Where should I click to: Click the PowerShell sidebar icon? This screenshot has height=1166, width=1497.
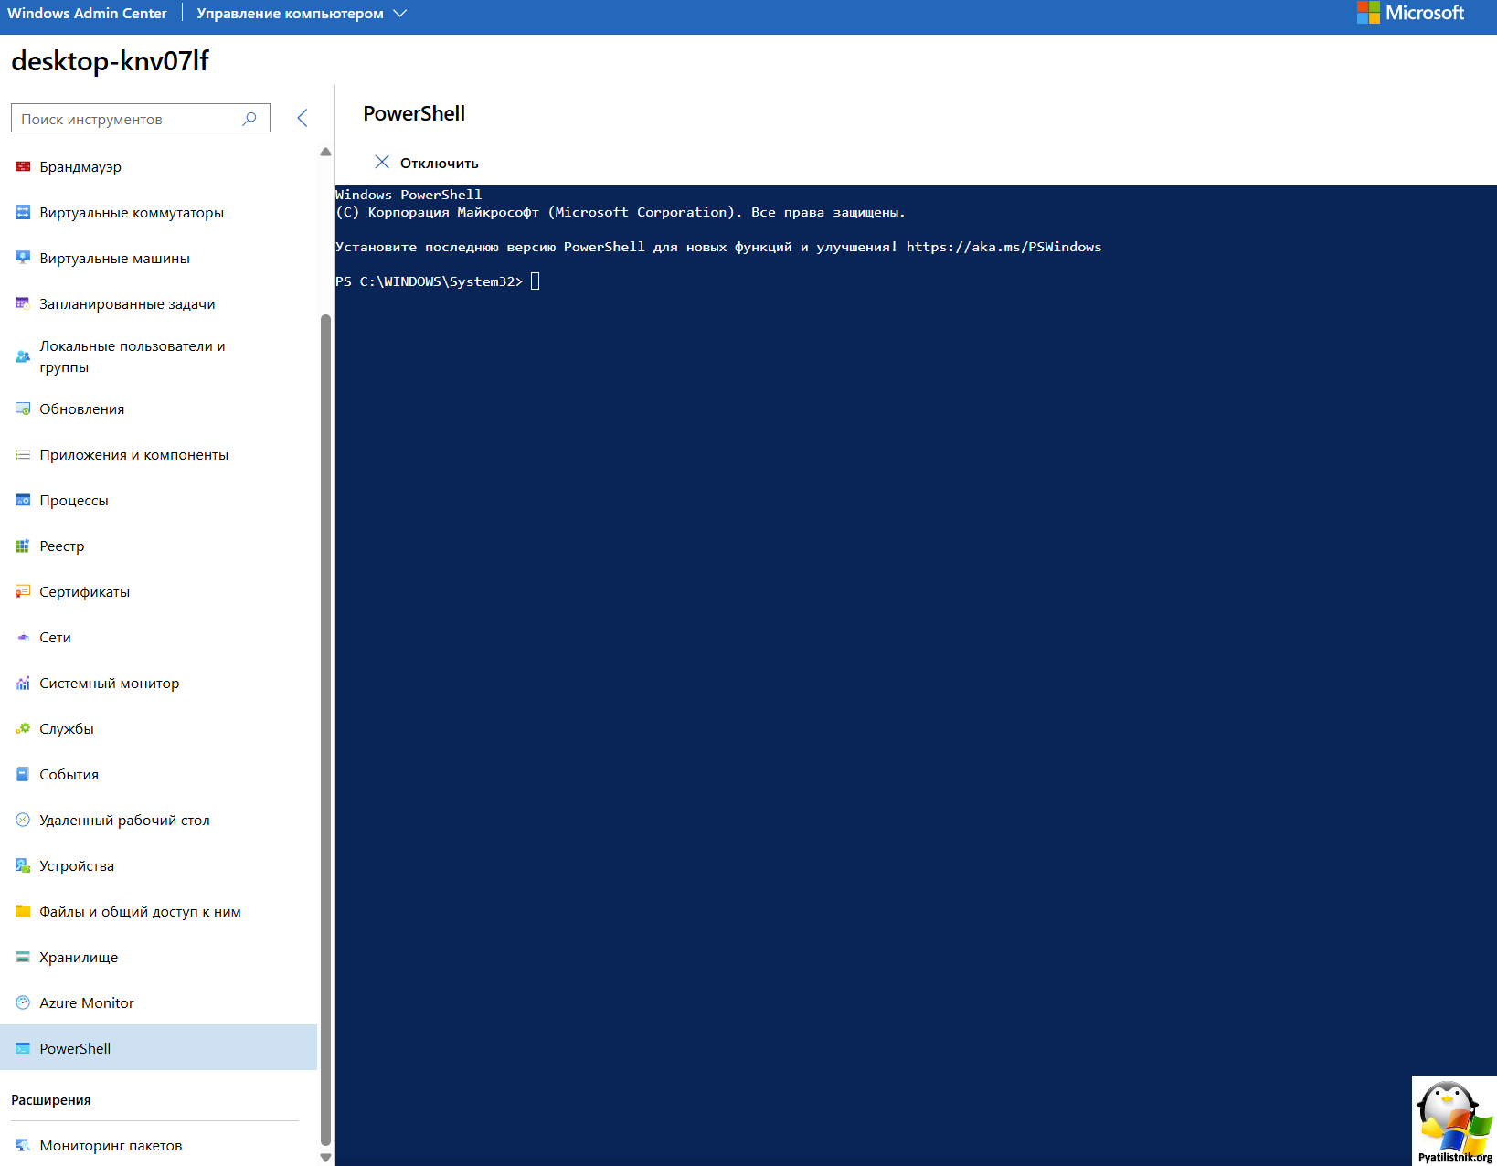click(23, 1048)
